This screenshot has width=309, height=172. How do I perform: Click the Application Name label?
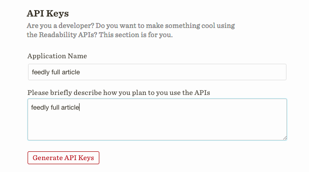click(x=57, y=56)
